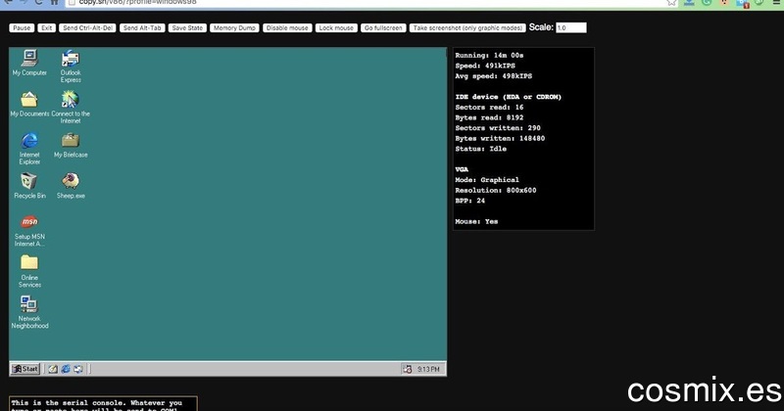Open the Internet Explorer desktop icon
Image resolution: width=784 pixels, height=411 pixels.
coord(29,148)
